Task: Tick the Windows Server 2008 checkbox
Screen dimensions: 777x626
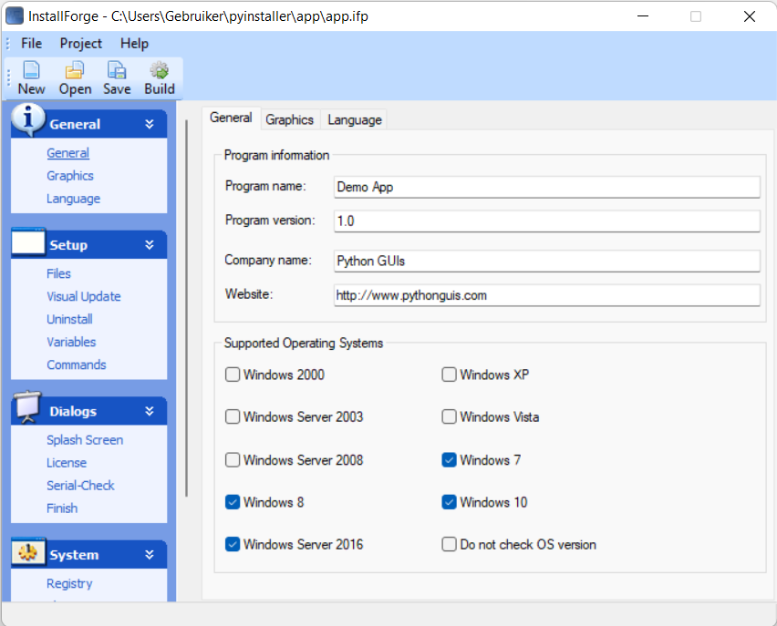Action: pyautogui.click(x=233, y=460)
